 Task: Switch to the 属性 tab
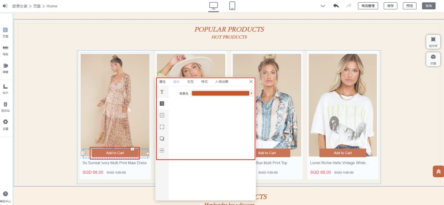click(x=162, y=82)
